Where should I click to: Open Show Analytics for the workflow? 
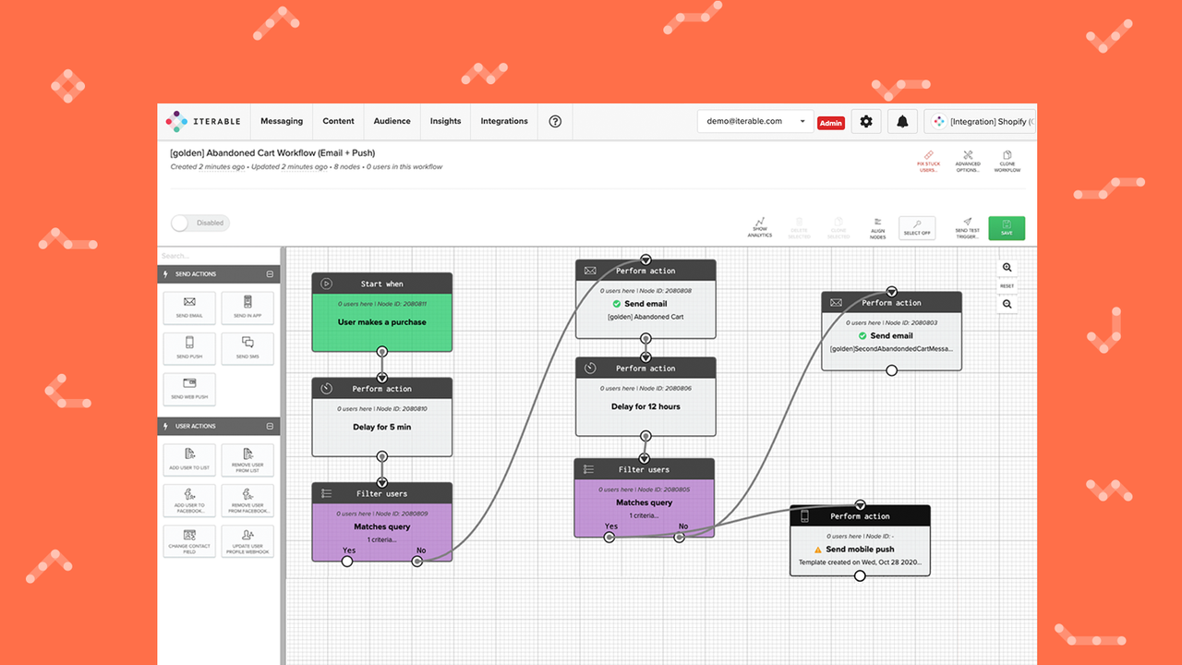pyautogui.click(x=759, y=227)
